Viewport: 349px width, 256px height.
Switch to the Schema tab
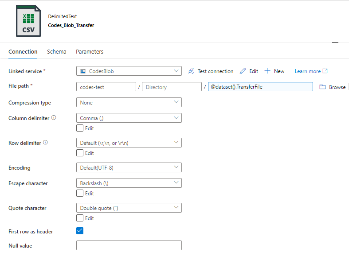pyautogui.click(x=57, y=52)
